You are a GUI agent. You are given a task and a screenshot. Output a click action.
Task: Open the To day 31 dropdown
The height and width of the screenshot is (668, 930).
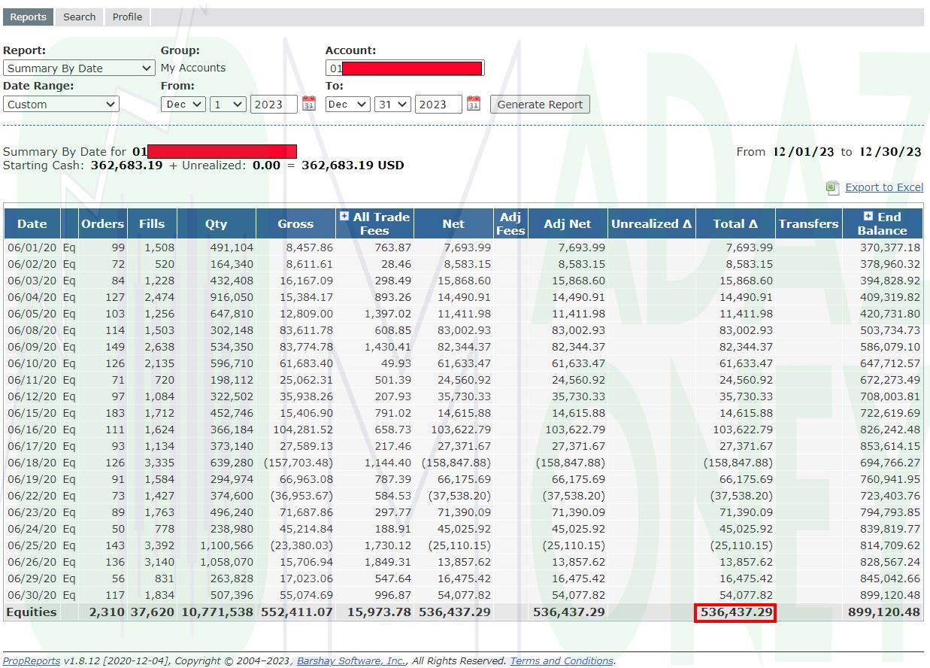[392, 104]
